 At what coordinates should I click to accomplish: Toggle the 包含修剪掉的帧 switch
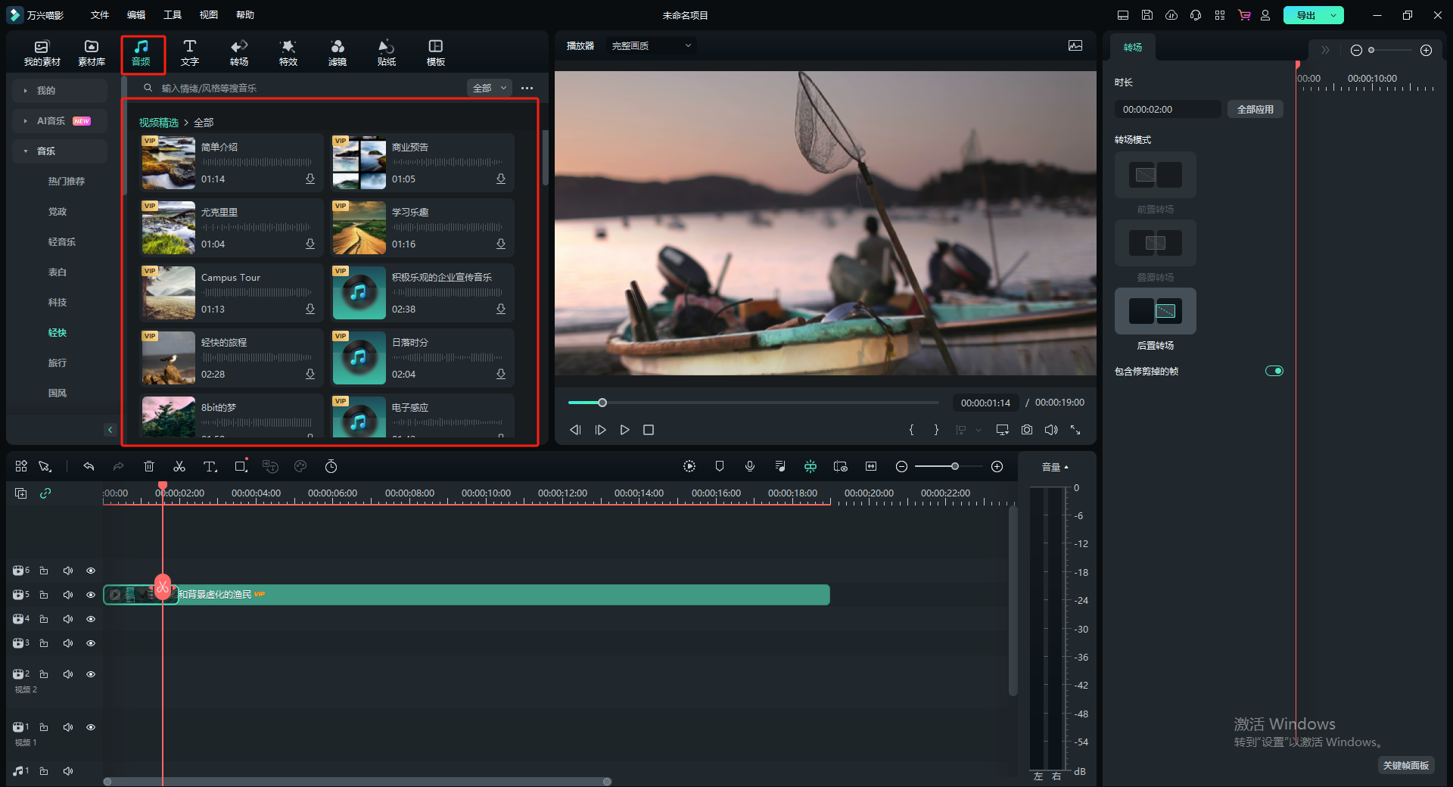pyautogui.click(x=1274, y=371)
